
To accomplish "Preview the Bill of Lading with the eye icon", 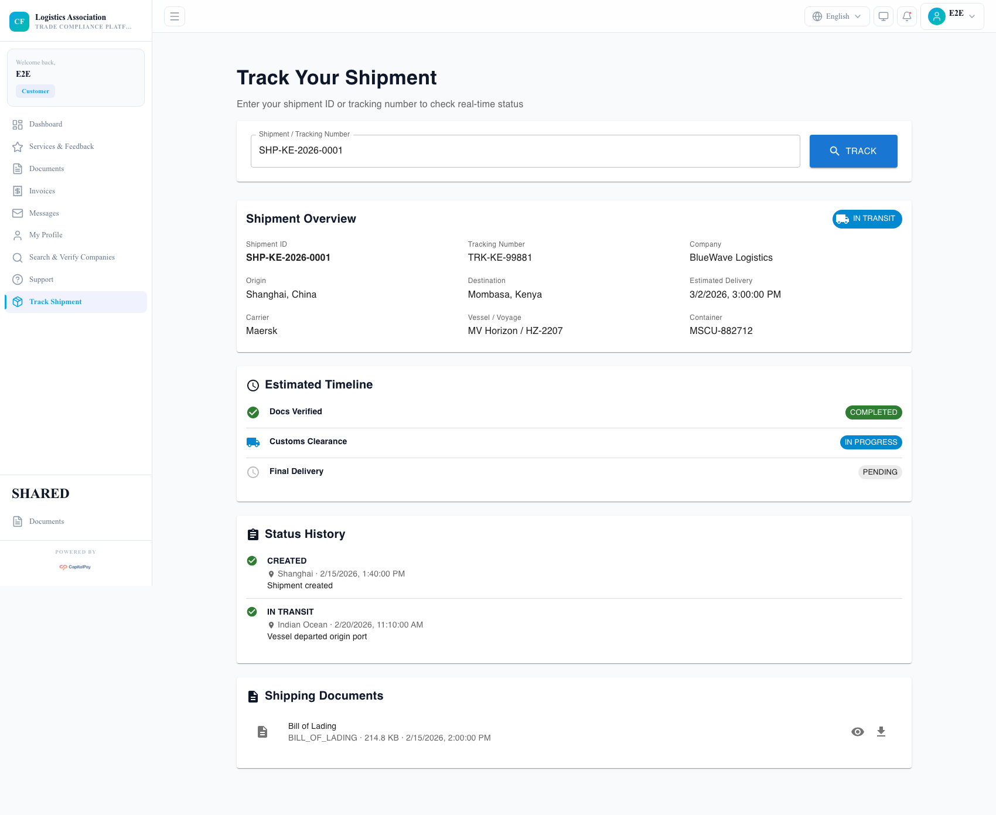I will (857, 731).
